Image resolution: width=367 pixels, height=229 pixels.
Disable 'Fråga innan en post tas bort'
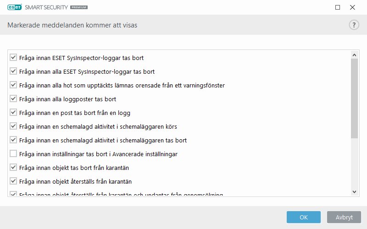(x=13, y=113)
